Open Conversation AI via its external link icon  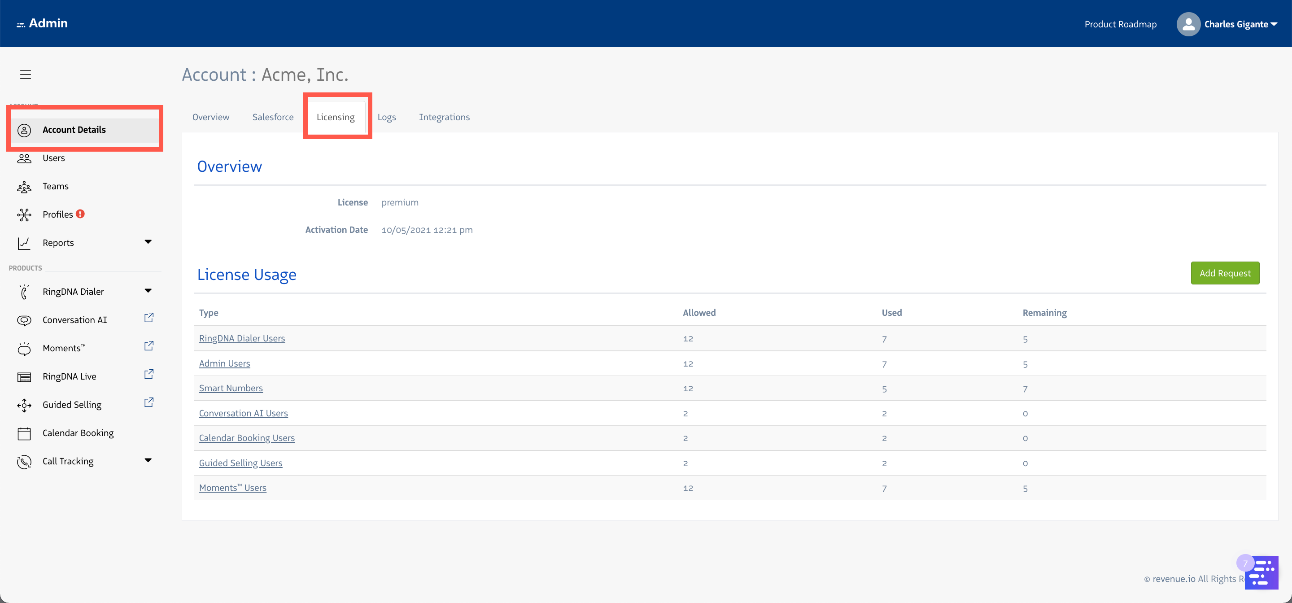coord(148,317)
